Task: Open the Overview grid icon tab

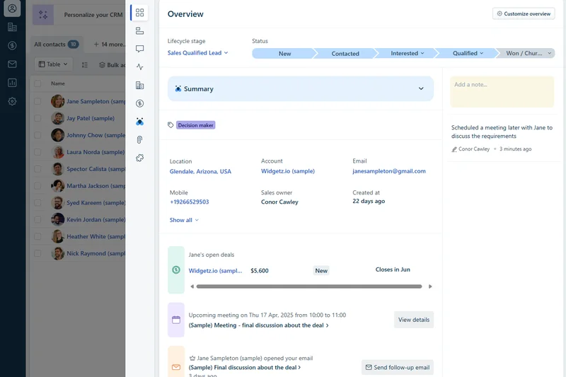Action: [x=139, y=13]
